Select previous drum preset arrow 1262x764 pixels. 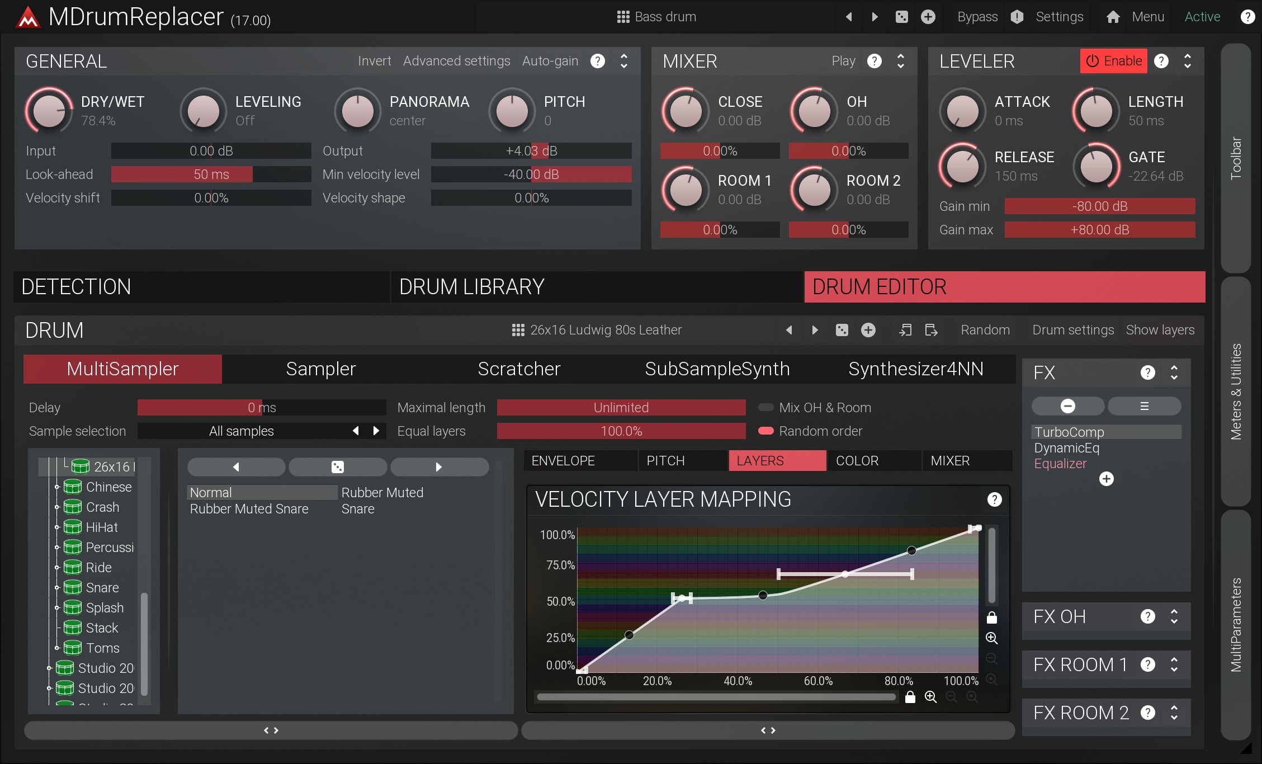click(789, 330)
